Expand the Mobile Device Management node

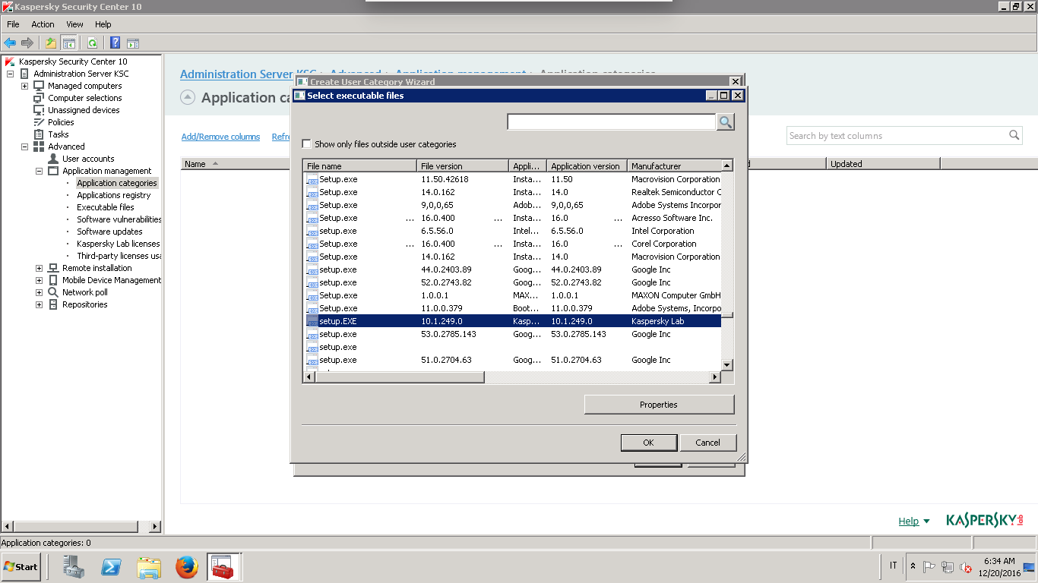[40, 280]
